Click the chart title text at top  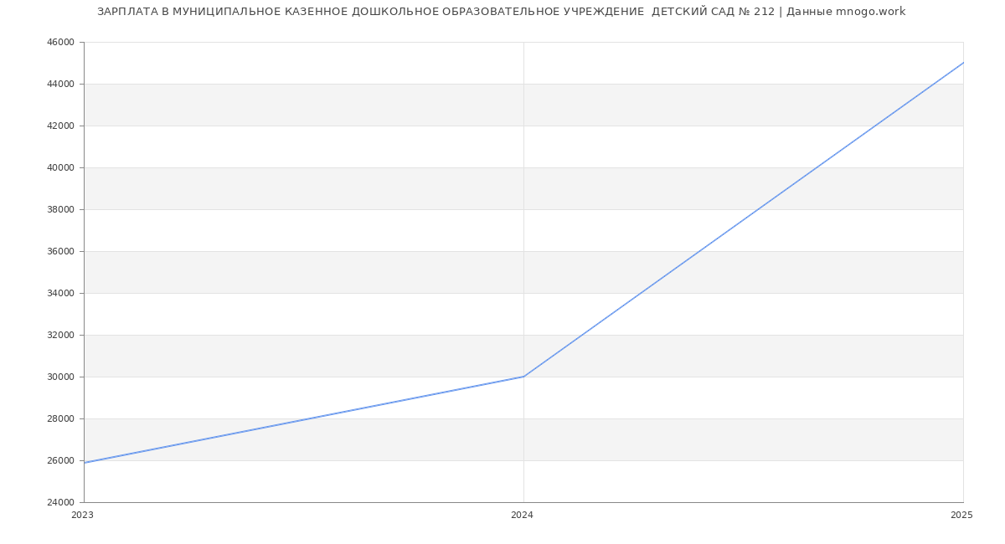pyautogui.click(x=501, y=12)
